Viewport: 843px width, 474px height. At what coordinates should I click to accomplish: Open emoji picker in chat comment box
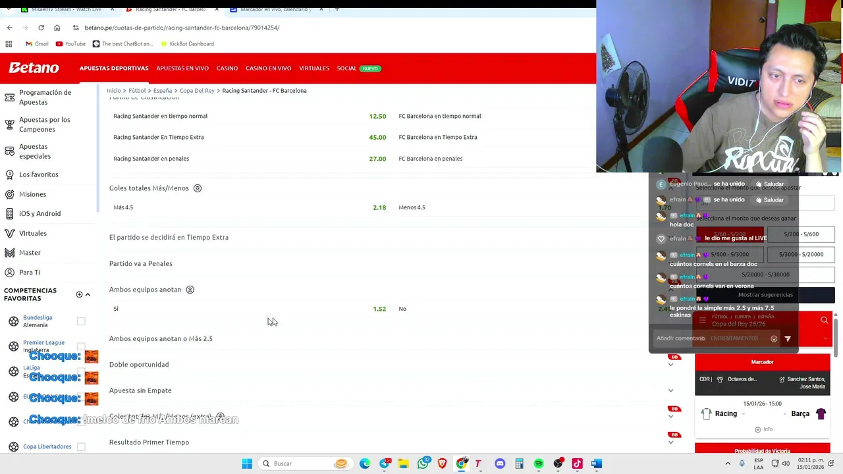[x=774, y=338]
